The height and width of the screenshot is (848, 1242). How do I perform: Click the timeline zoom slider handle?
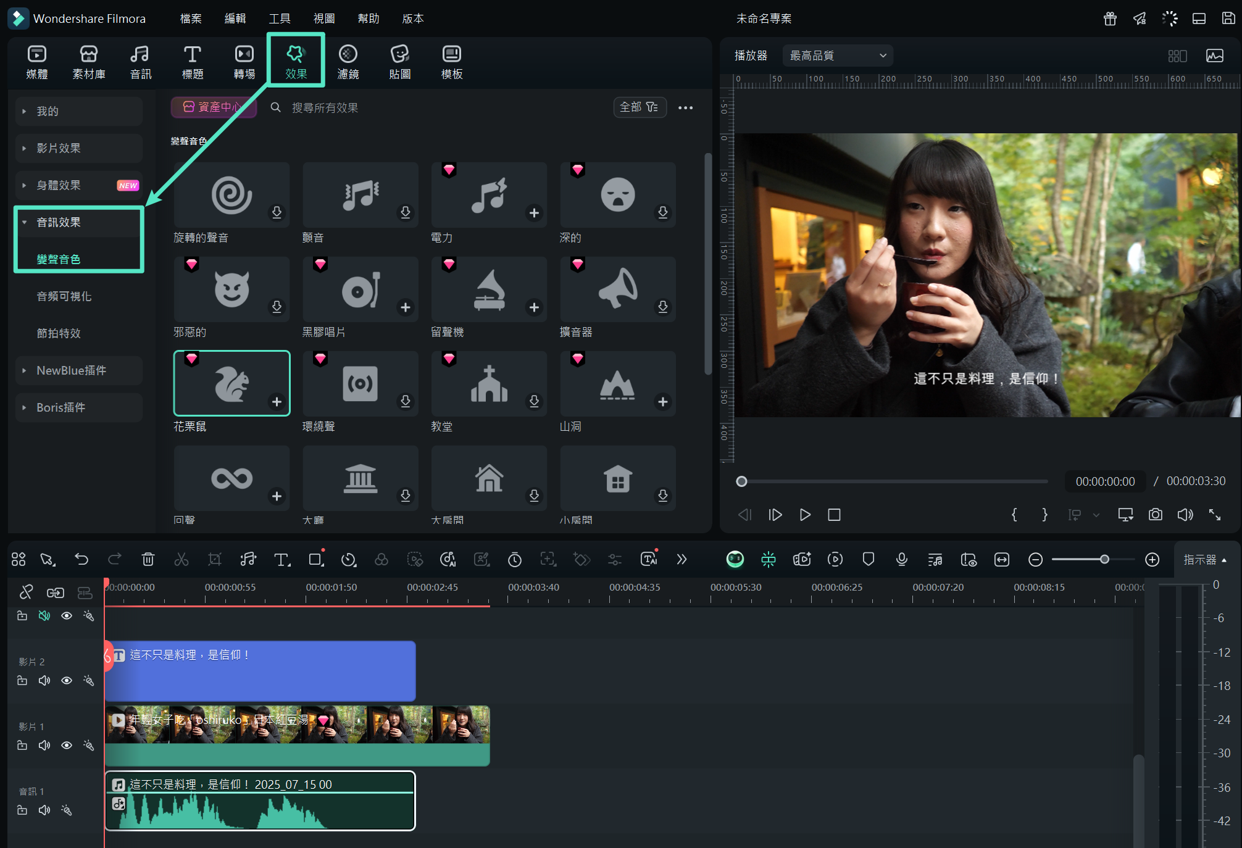(1104, 559)
